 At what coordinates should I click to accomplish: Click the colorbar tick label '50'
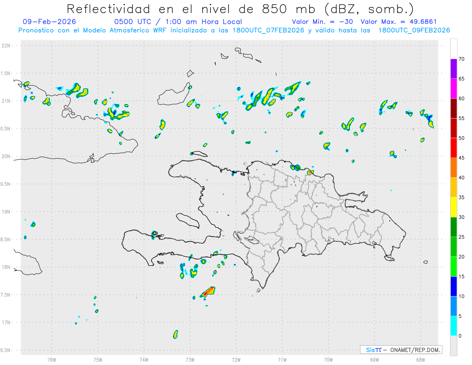click(461, 138)
